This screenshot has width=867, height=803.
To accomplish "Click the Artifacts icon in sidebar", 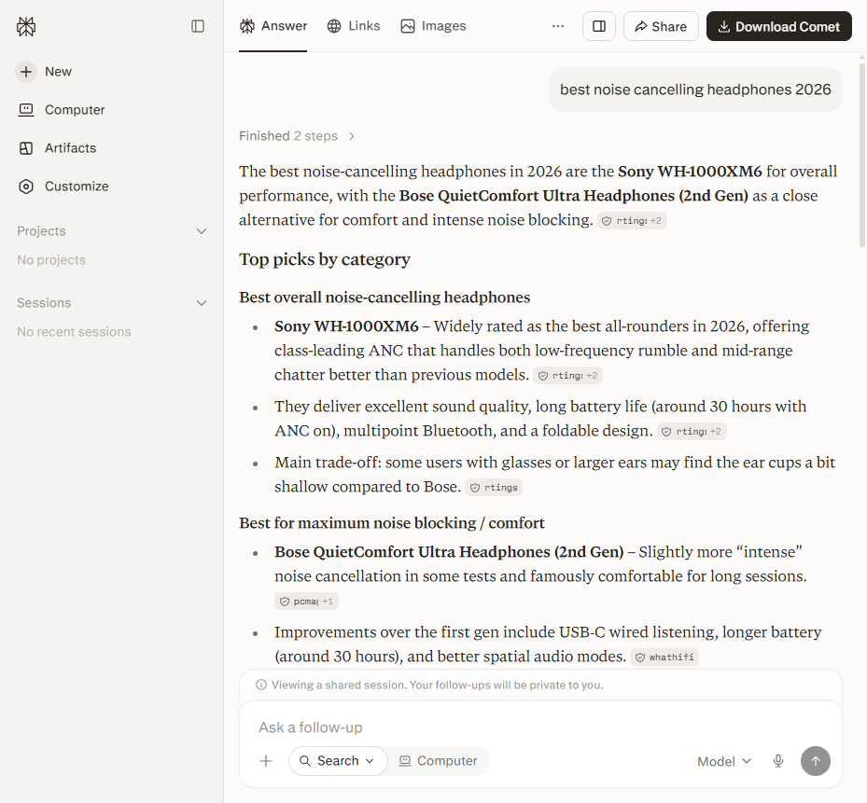I will pyautogui.click(x=26, y=148).
